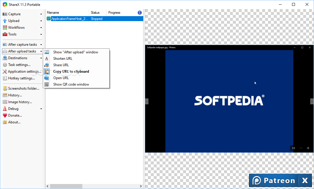Click the Application settings wrench icon
The image size is (314, 189).
point(5,71)
